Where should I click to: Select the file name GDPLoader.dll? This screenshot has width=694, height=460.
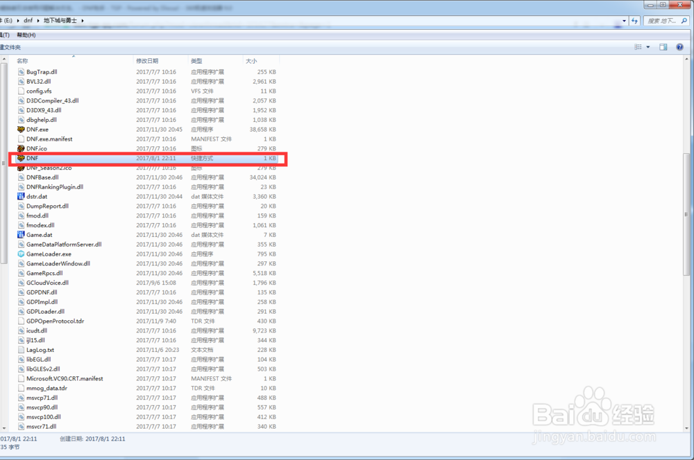pyautogui.click(x=45, y=312)
